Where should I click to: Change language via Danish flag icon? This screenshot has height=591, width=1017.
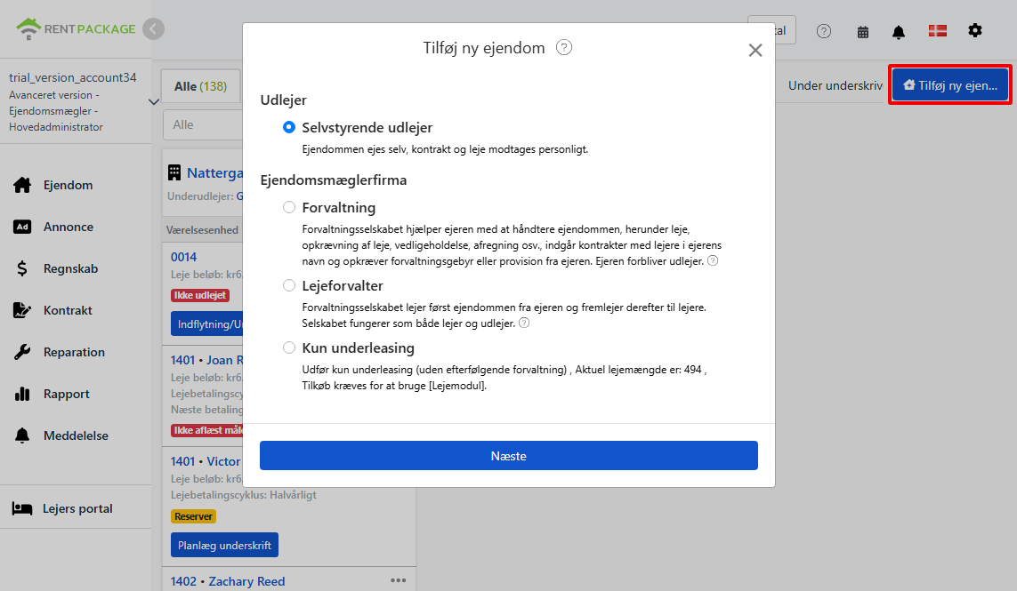tap(937, 30)
